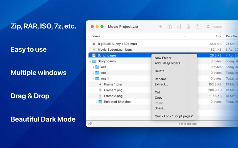Click the padlock icon in status bar
238x148 pixels.
(x=90, y=124)
